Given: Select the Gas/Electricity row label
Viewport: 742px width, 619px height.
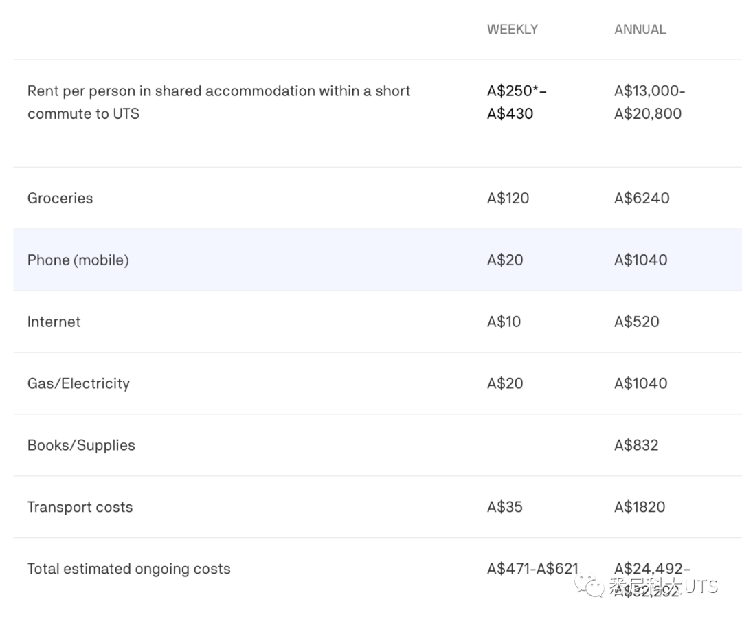Looking at the screenshot, I should tap(78, 383).
